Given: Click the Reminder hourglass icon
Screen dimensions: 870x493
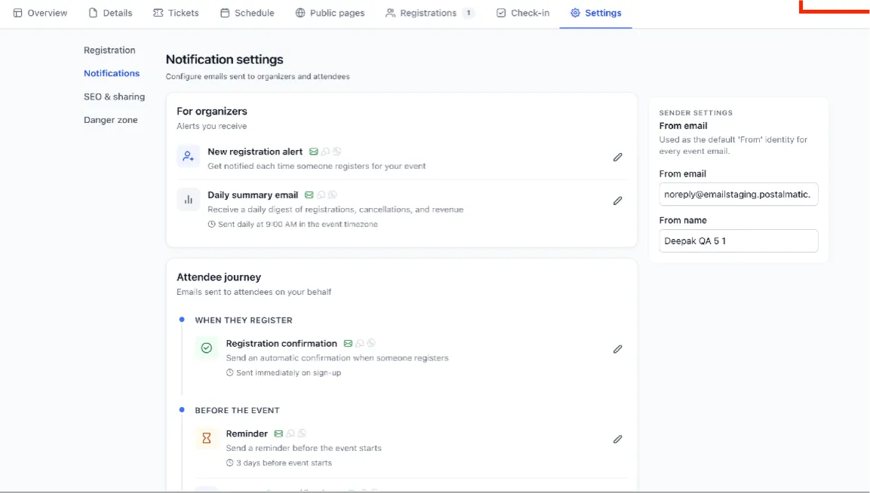Looking at the screenshot, I should [207, 438].
